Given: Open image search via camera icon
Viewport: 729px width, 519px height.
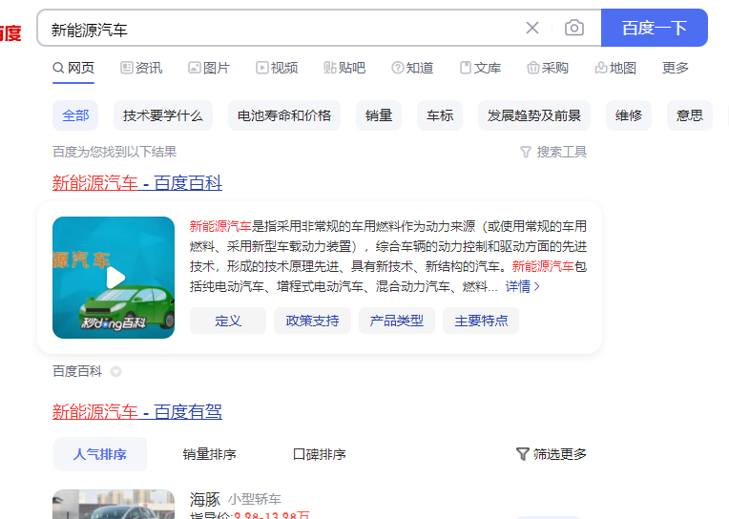Looking at the screenshot, I should (574, 28).
